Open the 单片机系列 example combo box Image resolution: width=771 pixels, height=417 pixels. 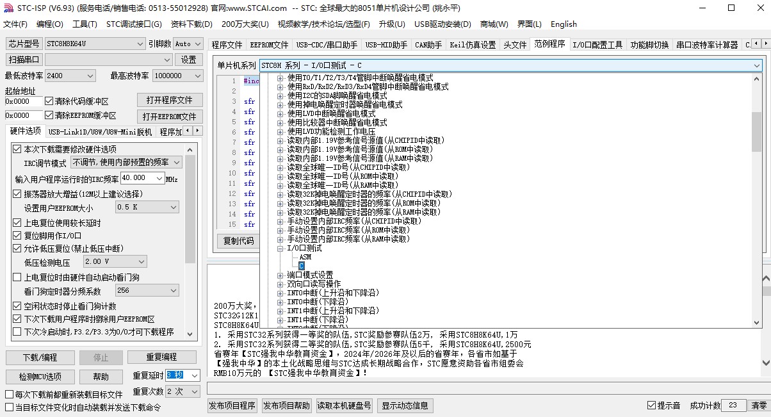(510, 65)
